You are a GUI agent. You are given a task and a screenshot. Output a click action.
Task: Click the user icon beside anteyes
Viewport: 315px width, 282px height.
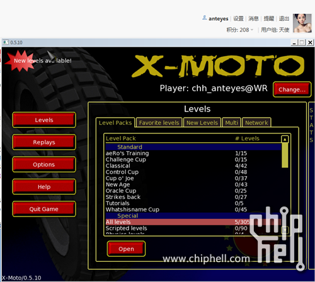[x=205, y=18]
